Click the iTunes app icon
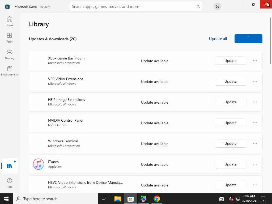Viewport: 272px width, 204px height. pos(39,164)
